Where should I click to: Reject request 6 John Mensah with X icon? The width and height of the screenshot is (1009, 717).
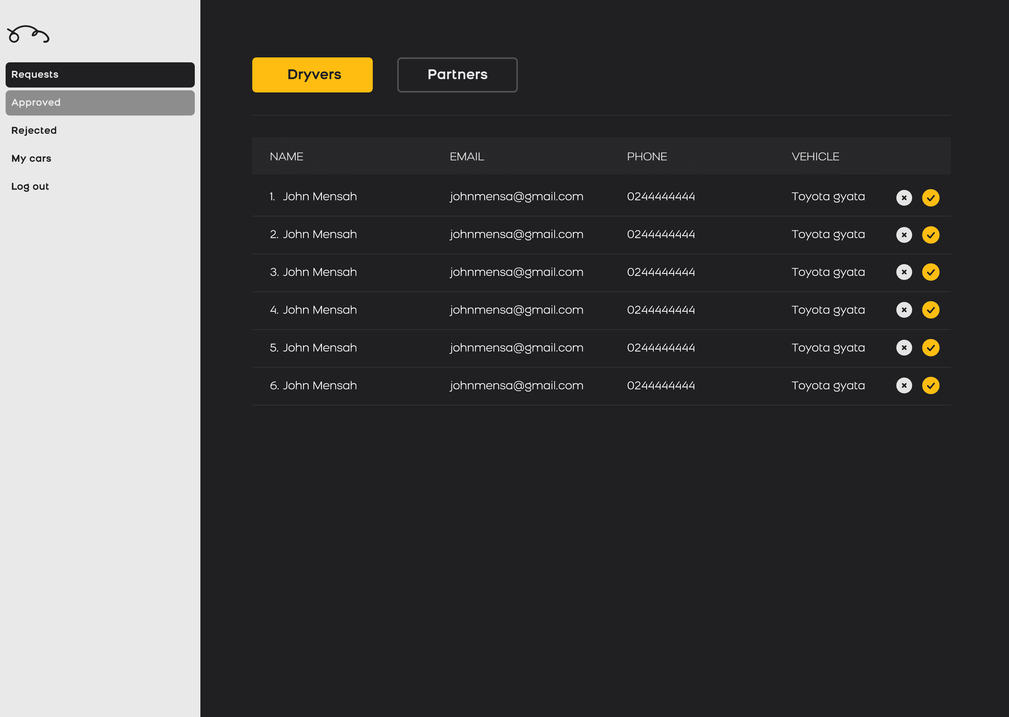pos(904,385)
